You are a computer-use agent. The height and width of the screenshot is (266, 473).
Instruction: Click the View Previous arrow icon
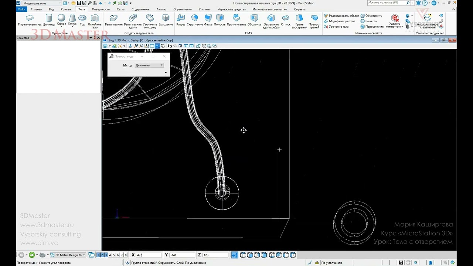click(x=186, y=46)
